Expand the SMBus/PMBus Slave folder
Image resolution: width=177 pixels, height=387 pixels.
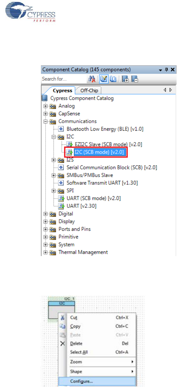[x=53, y=175]
